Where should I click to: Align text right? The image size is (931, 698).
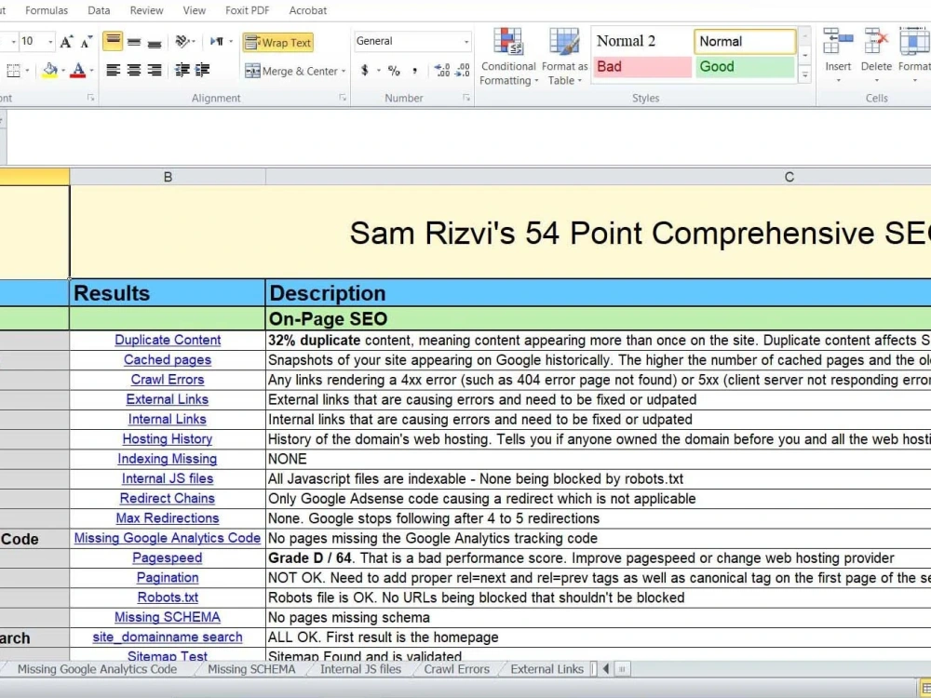coord(155,71)
